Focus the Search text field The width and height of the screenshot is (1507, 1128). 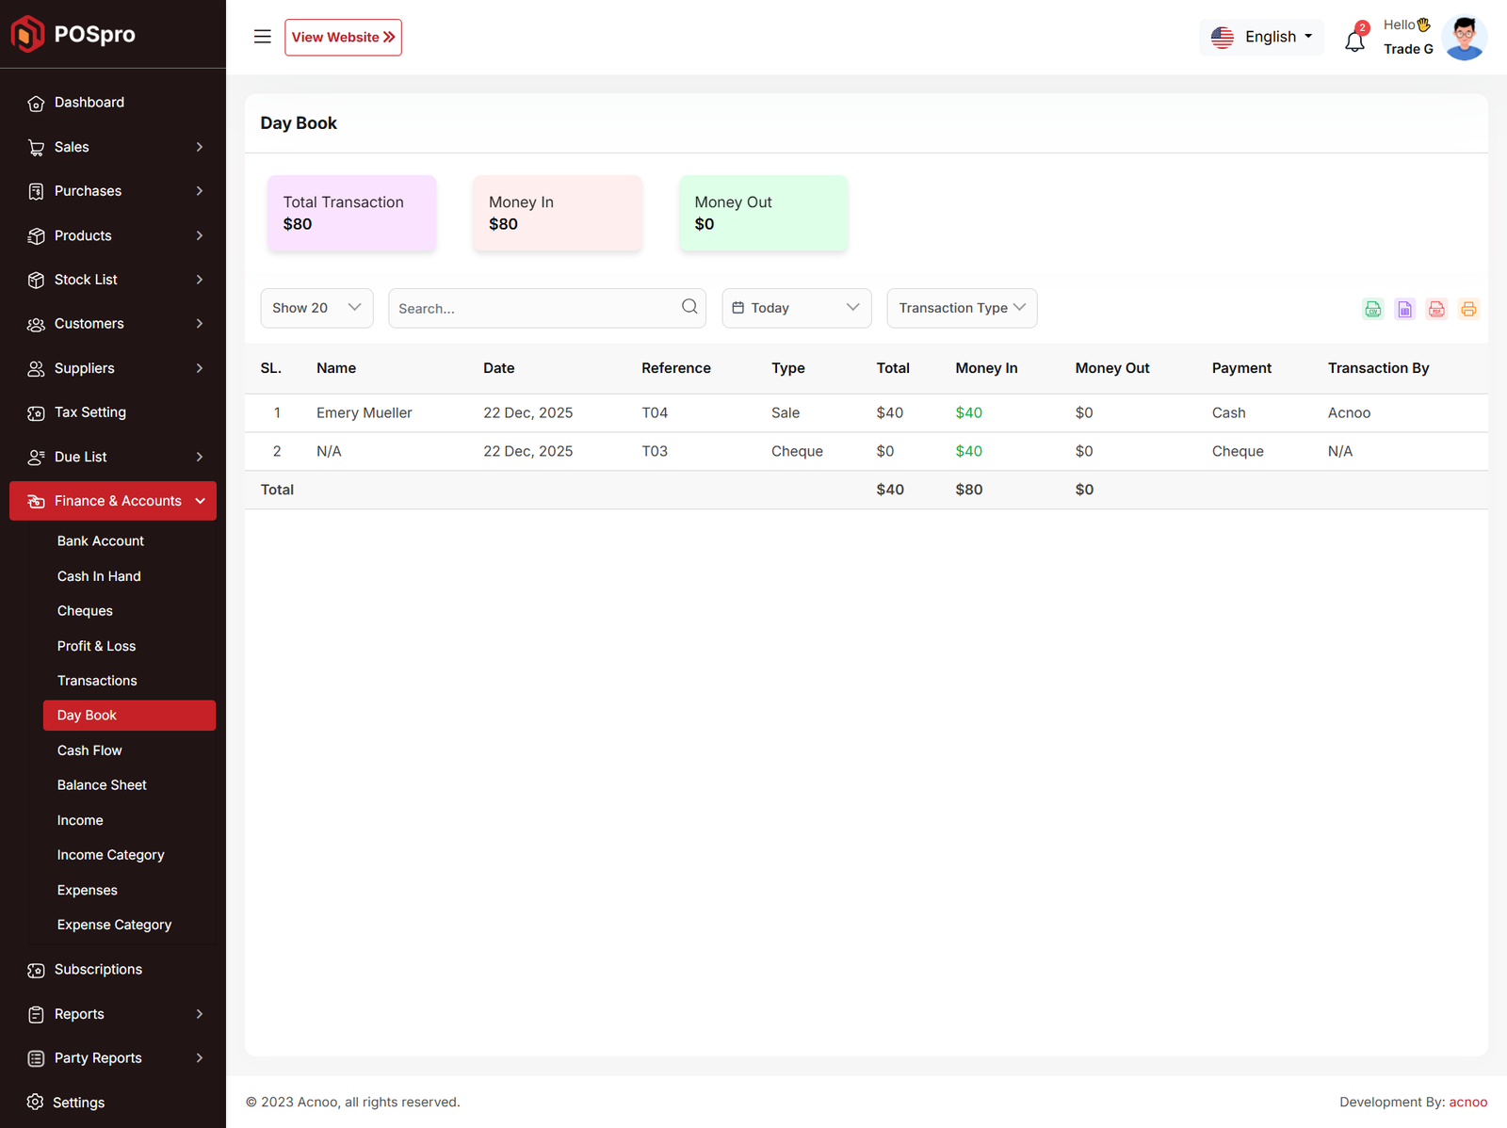click(x=532, y=308)
